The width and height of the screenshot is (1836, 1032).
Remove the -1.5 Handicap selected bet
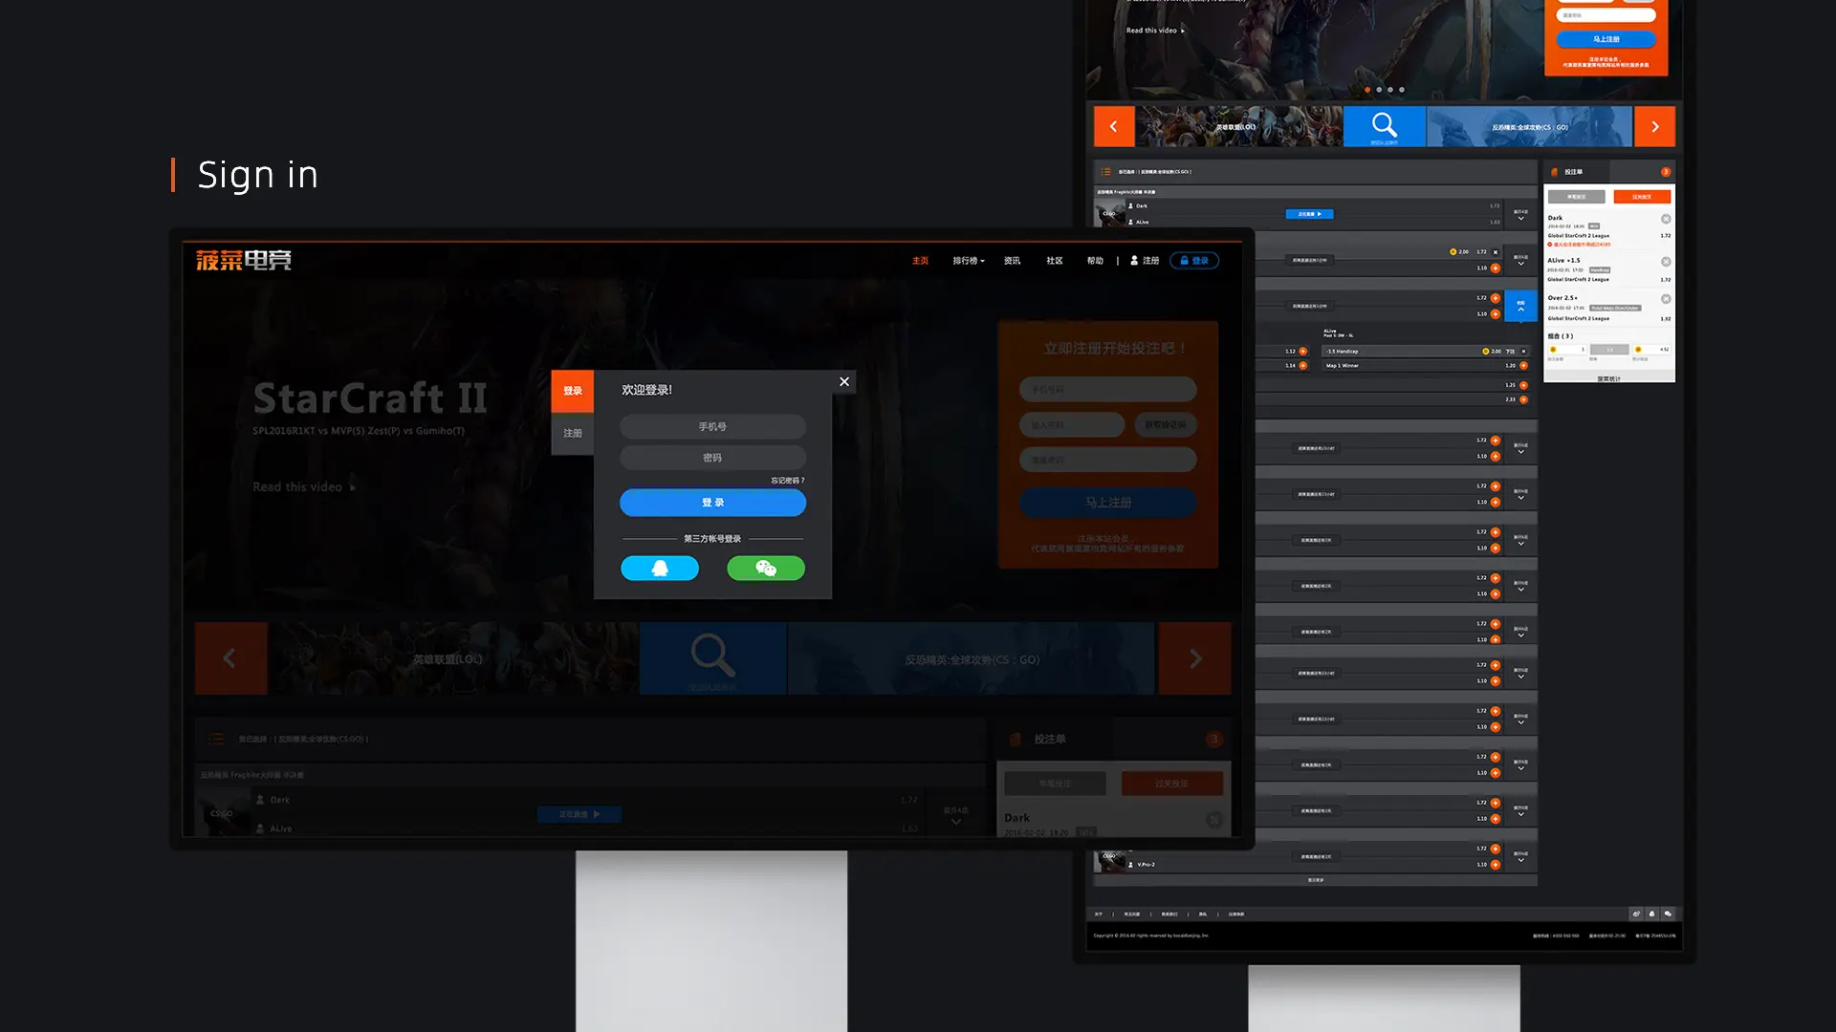coord(1524,352)
